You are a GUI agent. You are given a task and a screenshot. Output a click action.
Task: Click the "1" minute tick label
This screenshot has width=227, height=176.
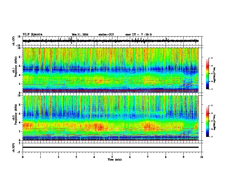tap(40, 157)
